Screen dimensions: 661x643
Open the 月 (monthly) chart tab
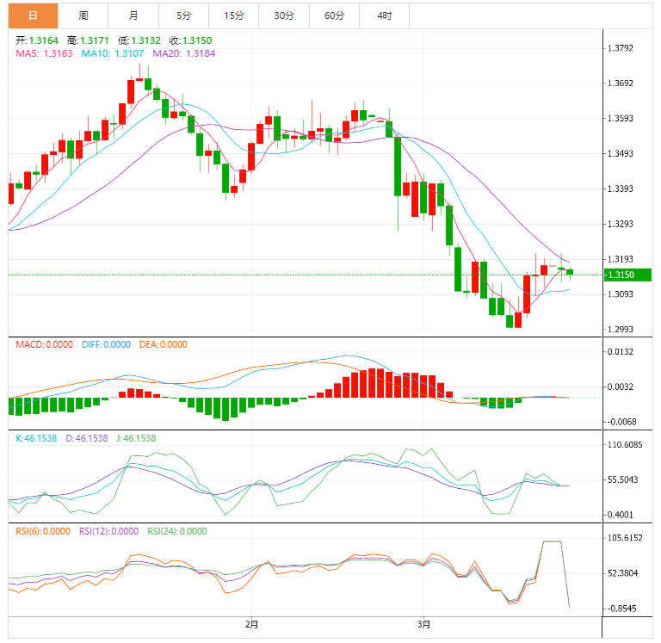coord(133,15)
